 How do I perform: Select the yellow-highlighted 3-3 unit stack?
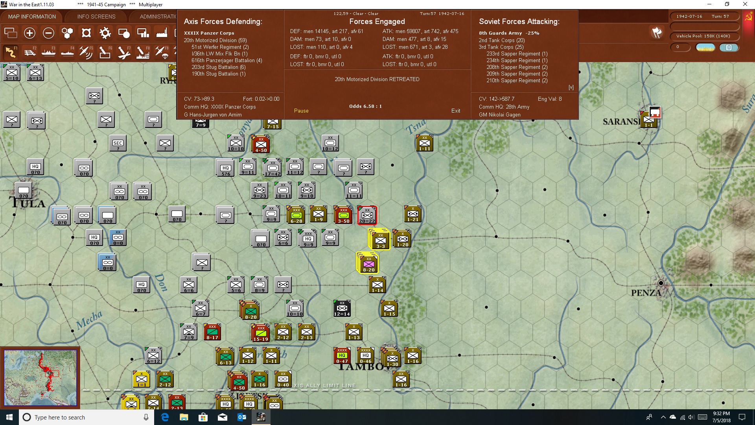point(380,240)
